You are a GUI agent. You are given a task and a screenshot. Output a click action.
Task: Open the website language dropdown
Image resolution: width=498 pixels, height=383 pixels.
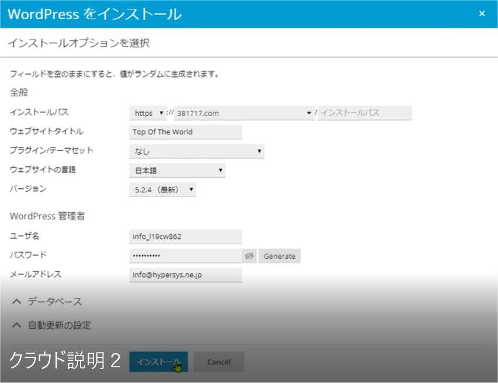[177, 171]
